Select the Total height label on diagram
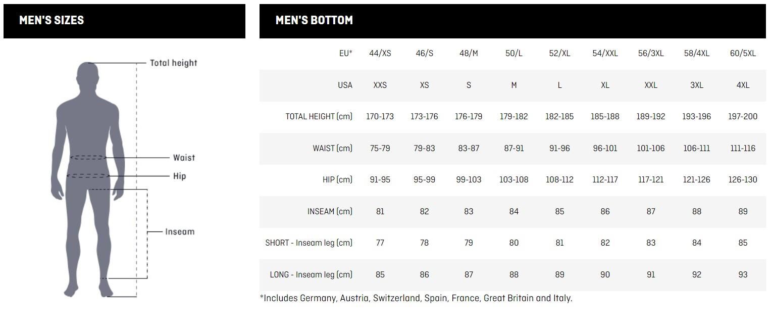 pos(173,63)
